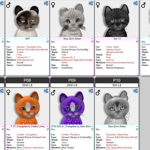Screen dimensions: 150x150
Task: Click male symbol on Abyssinian Black Silver card
Action: point(98,93)
